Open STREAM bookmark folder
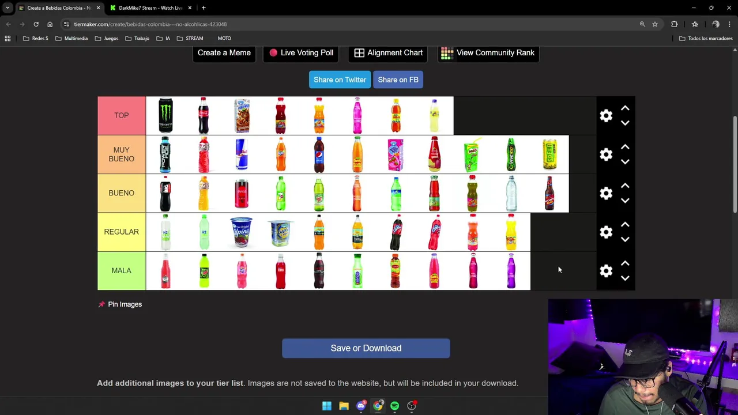The image size is (738, 415). [190, 39]
